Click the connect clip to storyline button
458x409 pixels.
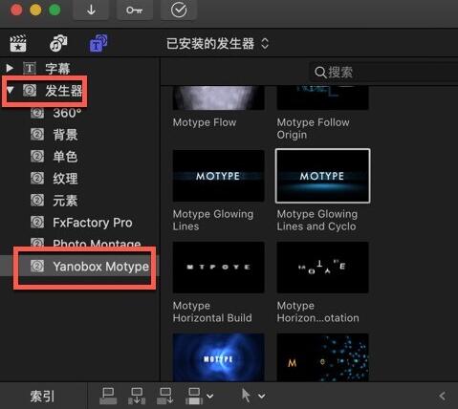(x=108, y=396)
